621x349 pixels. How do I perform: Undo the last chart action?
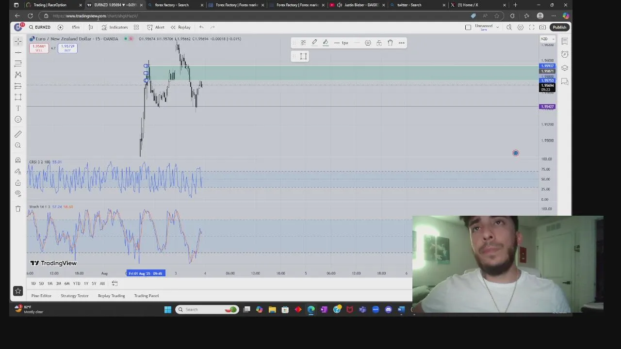(x=201, y=27)
